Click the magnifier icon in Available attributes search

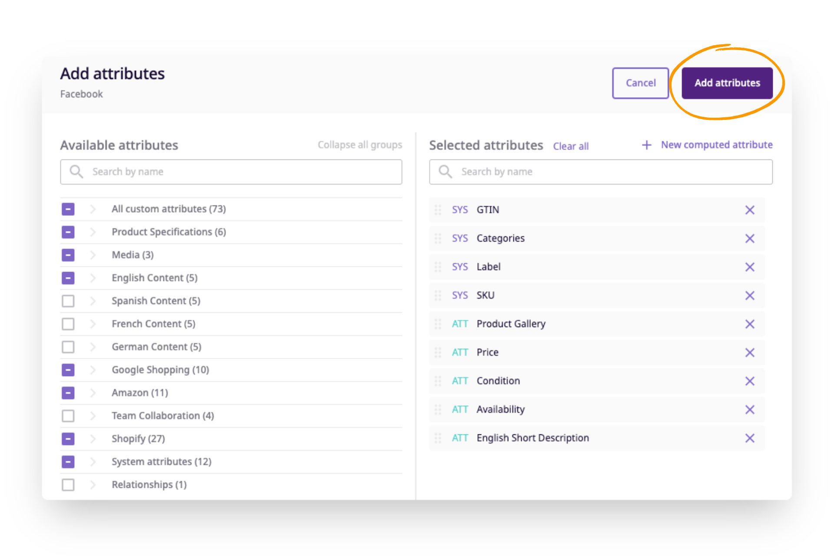[x=76, y=172]
